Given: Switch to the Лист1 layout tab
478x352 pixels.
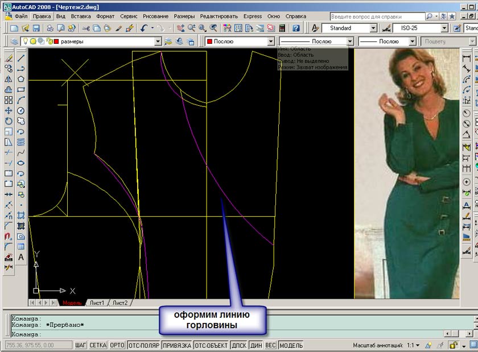Looking at the screenshot, I should 97,303.
